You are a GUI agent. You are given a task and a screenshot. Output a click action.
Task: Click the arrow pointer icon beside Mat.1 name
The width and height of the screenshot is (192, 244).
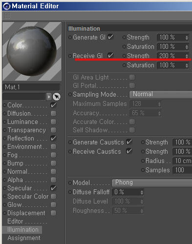click(57, 97)
